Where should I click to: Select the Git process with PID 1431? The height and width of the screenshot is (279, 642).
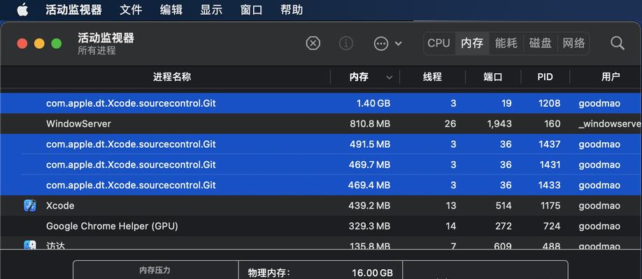(x=321, y=165)
